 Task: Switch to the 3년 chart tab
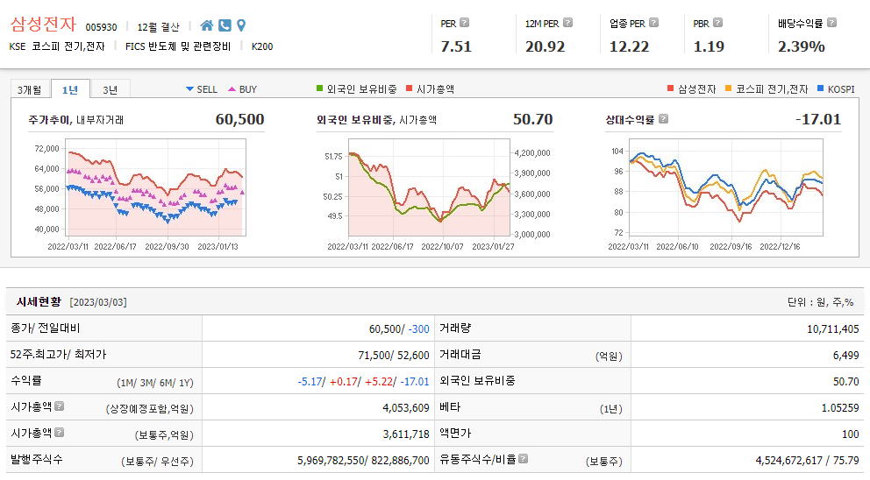point(110,89)
